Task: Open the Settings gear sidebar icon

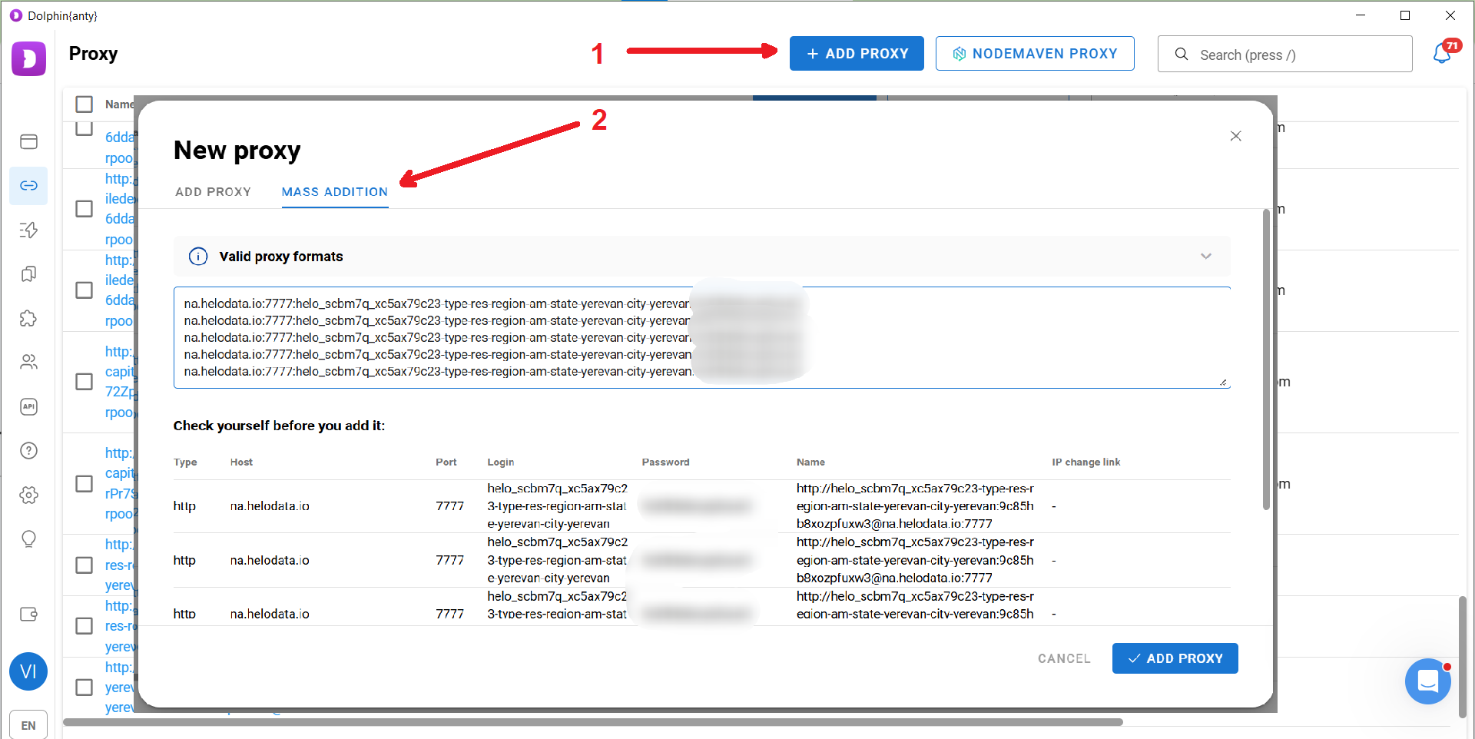Action: (x=28, y=495)
